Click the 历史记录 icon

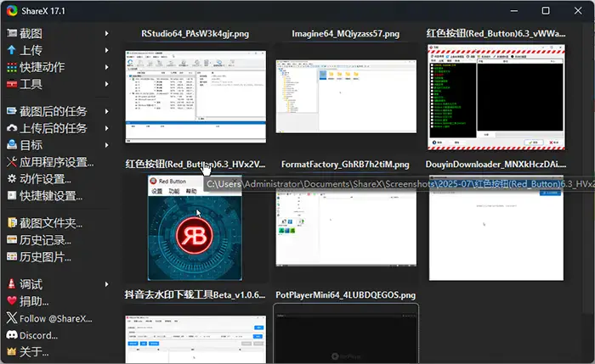12,240
